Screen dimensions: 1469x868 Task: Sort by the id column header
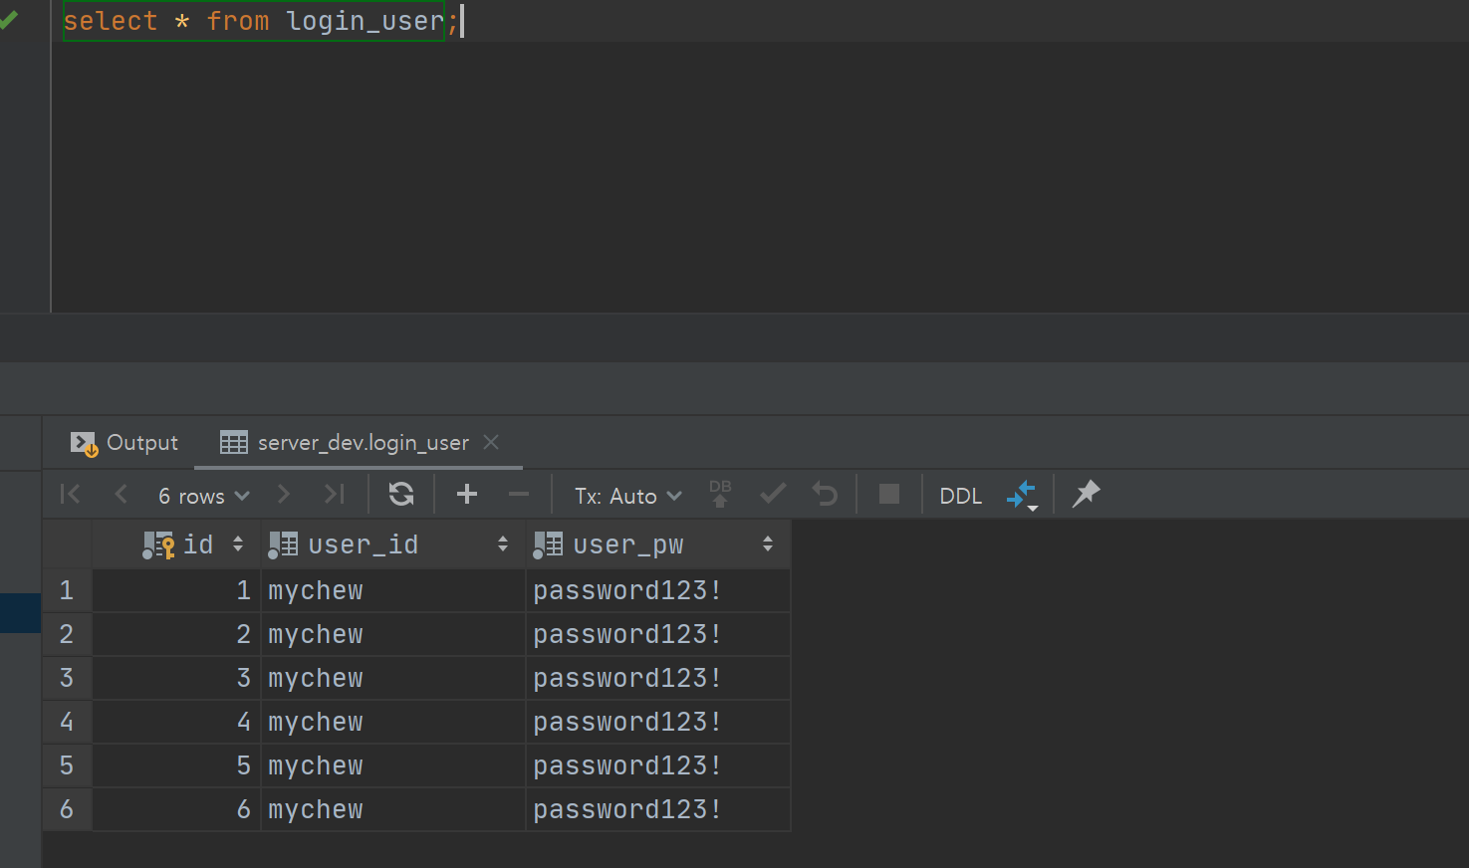(176, 543)
